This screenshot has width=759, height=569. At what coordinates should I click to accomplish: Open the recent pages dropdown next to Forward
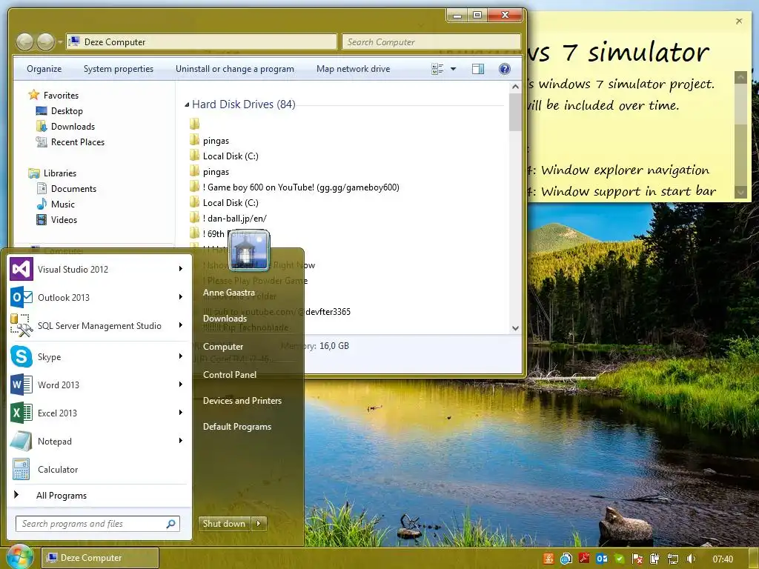pos(60,42)
